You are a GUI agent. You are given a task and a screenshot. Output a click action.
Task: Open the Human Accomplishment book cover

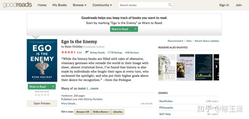167,67
